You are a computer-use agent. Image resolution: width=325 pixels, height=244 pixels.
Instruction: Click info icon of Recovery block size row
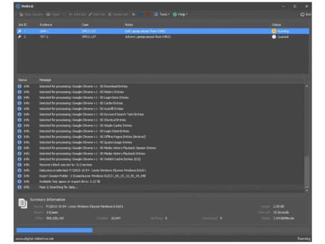tap(20, 165)
